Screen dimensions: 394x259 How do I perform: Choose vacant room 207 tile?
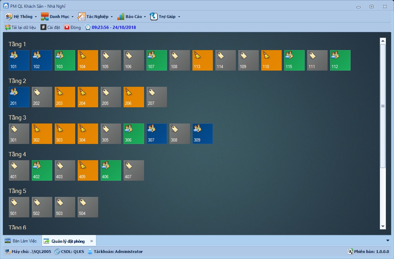[157, 97]
